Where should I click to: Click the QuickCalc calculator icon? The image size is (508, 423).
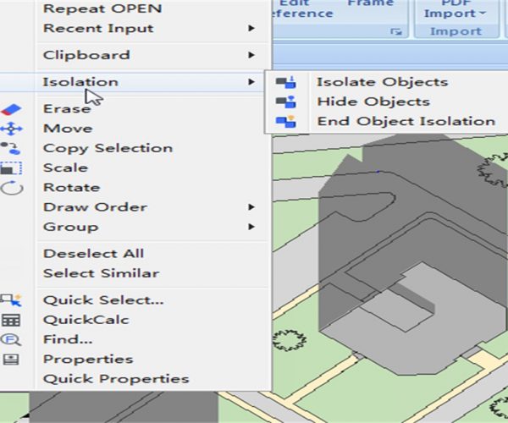(x=11, y=321)
